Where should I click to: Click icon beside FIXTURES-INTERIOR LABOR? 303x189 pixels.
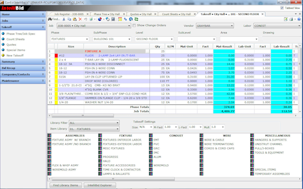click(100, 140)
